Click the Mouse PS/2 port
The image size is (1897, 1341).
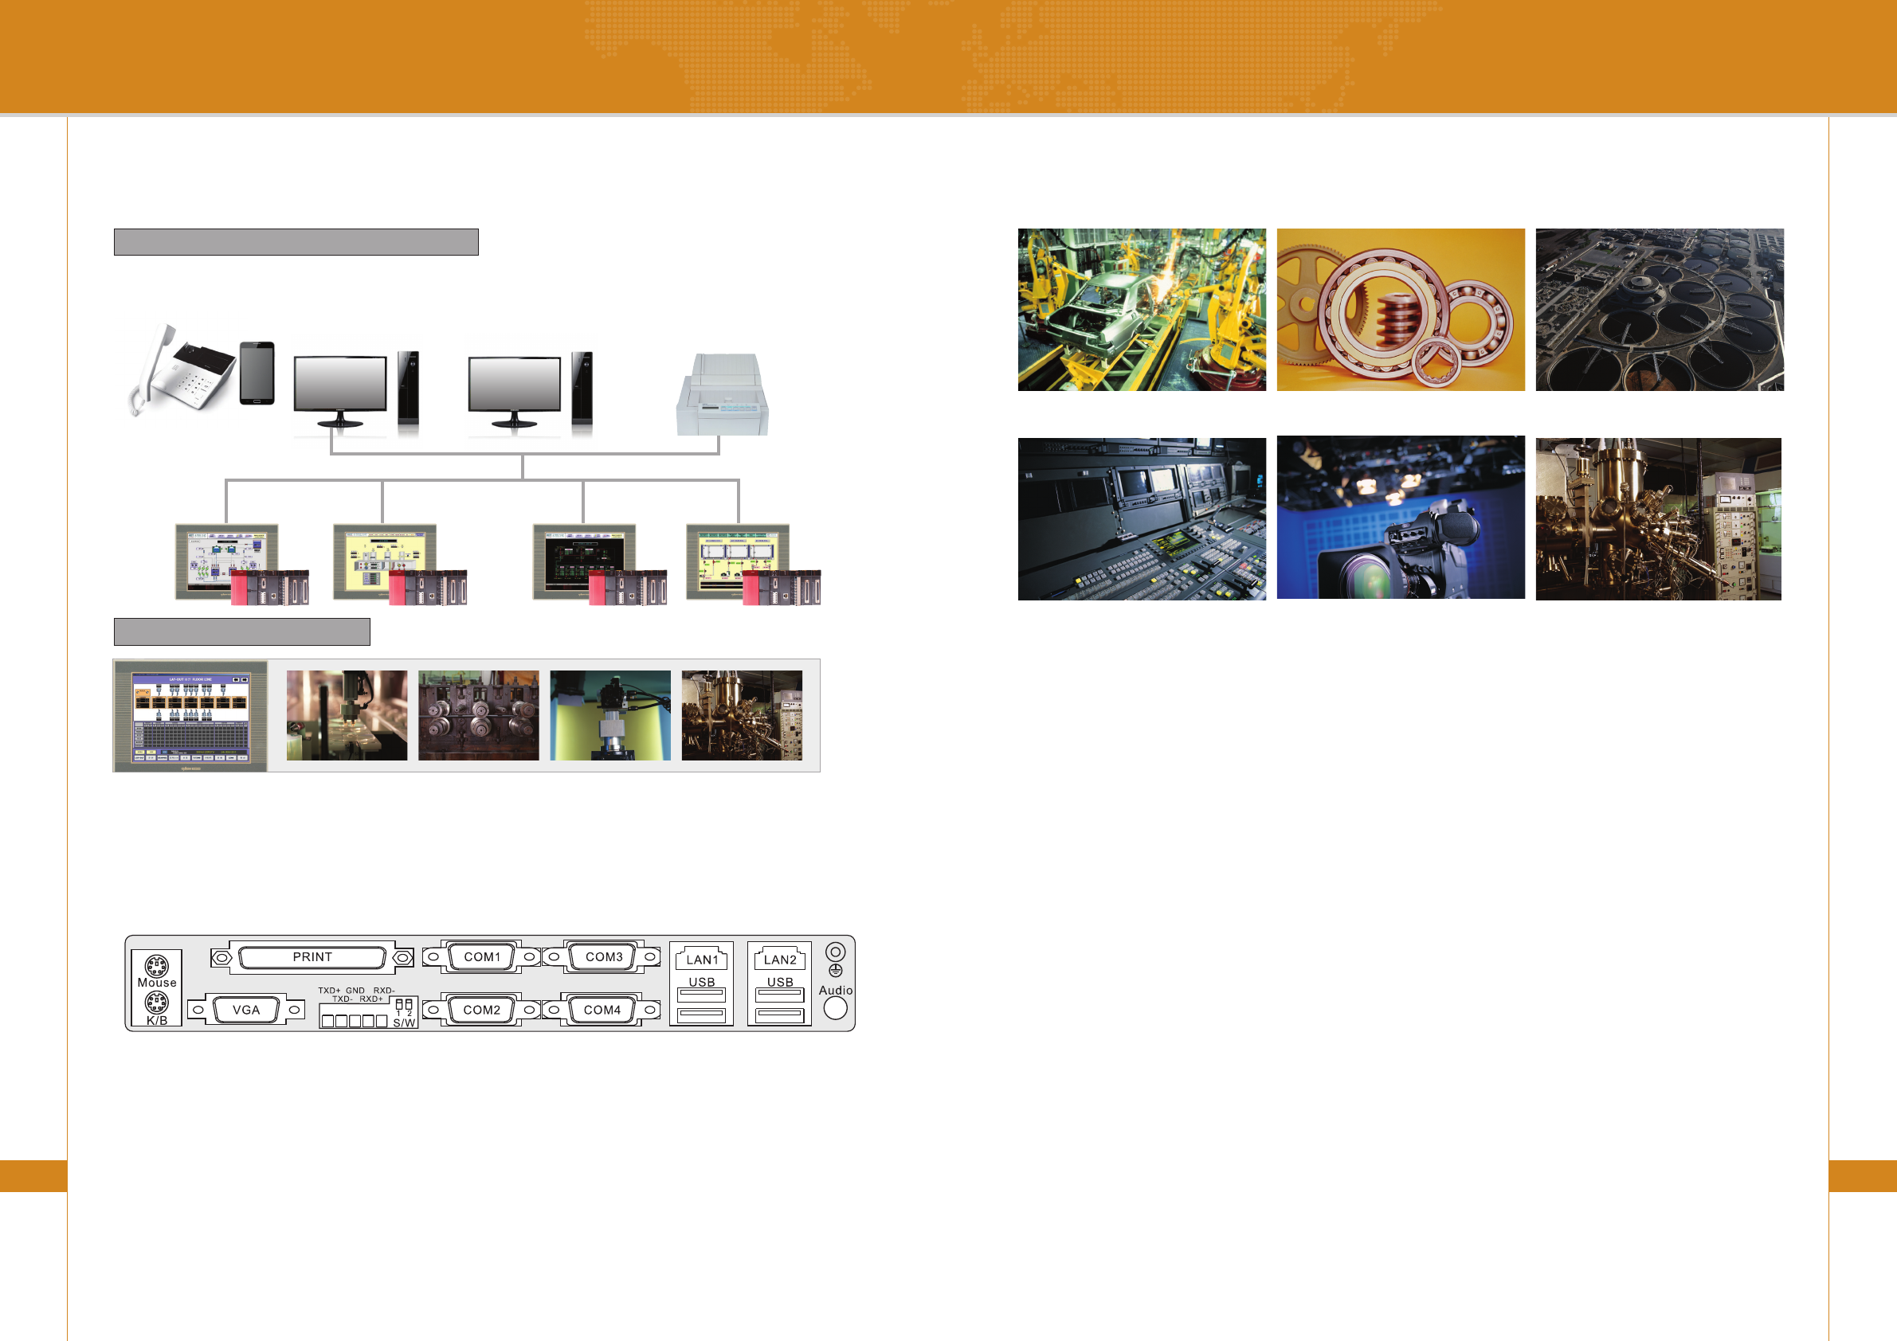(x=156, y=964)
